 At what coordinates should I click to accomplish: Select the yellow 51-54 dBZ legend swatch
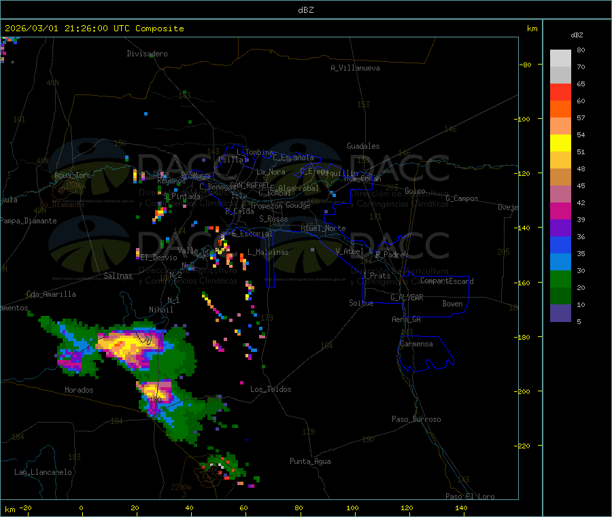coord(560,143)
